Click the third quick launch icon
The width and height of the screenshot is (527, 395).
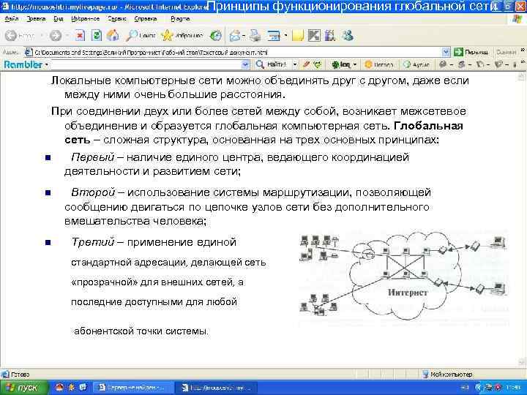coord(83,387)
